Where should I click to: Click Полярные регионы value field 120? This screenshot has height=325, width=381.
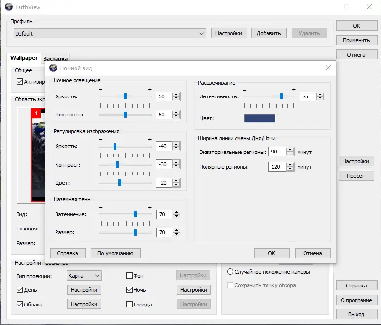point(278,167)
